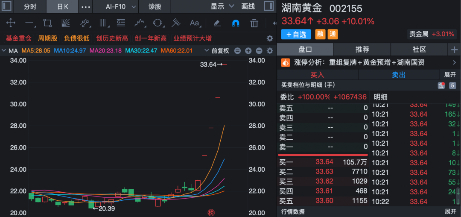The height and width of the screenshot is (217, 461).
Task: Click the eraser tool icon
Action: point(217,23)
